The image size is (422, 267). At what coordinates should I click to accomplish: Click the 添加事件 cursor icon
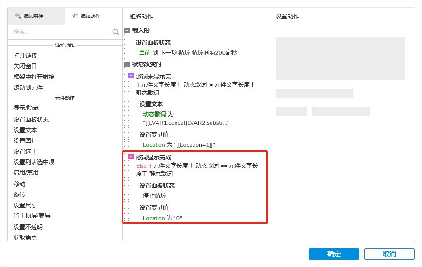coord(18,16)
